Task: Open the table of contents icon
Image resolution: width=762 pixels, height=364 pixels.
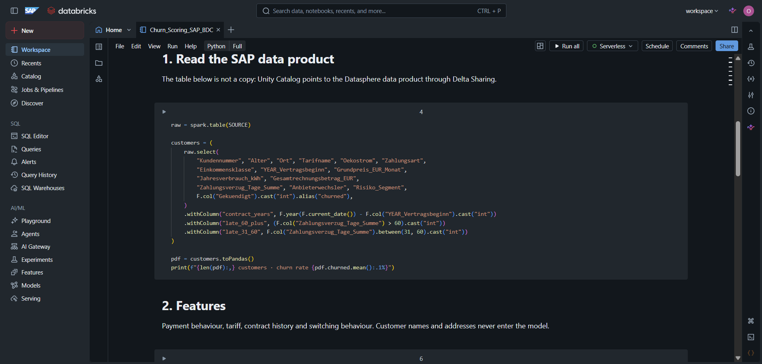Action: click(x=99, y=47)
